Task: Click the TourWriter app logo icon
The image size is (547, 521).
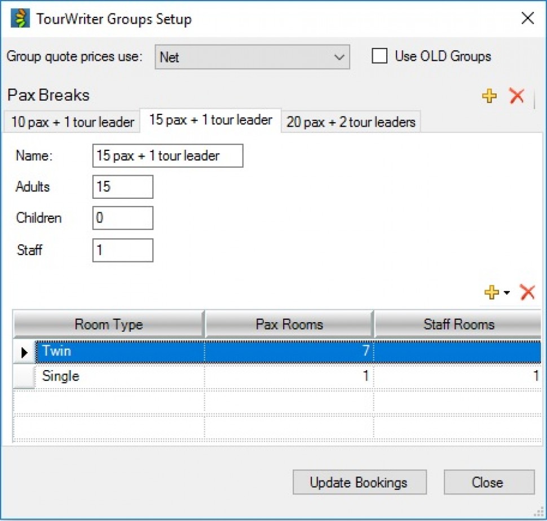Action: click(x=21, y=19)
